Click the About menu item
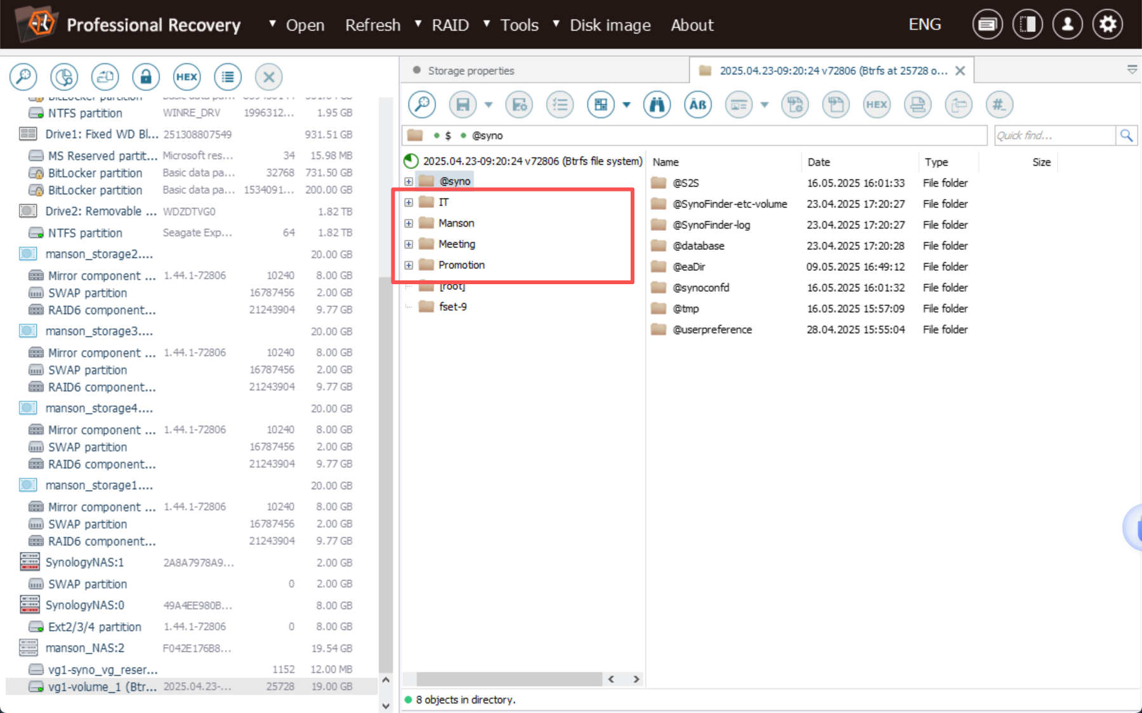1142x713 pixels. coord(692,25)
